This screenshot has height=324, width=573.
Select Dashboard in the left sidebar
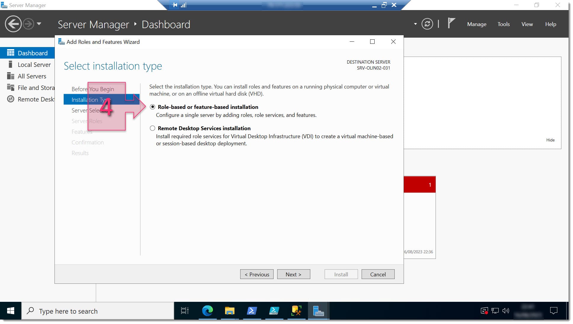pyautogui.click(x=27, y=53)
